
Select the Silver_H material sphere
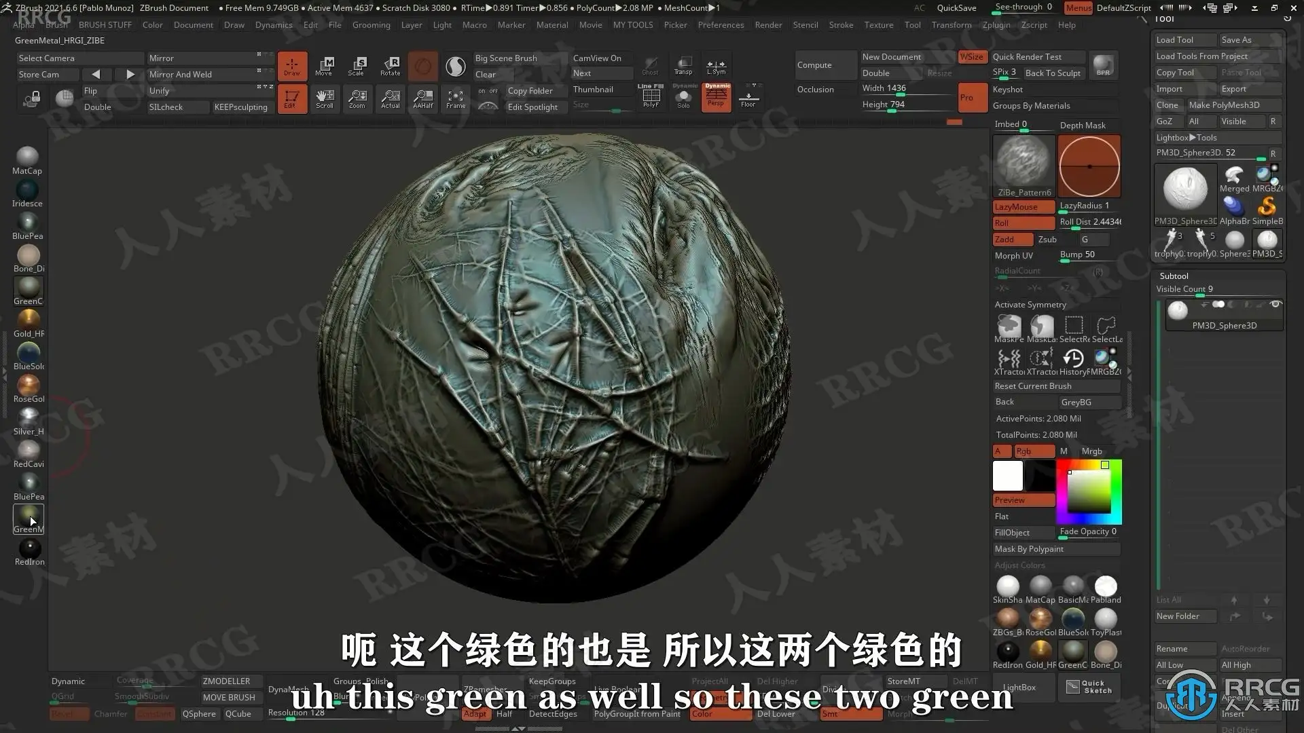pos(29,419)
